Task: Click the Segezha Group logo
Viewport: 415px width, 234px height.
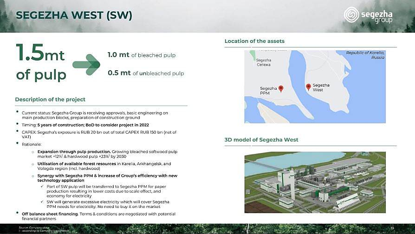Action: pyautogui.click(x=368, y=15)
